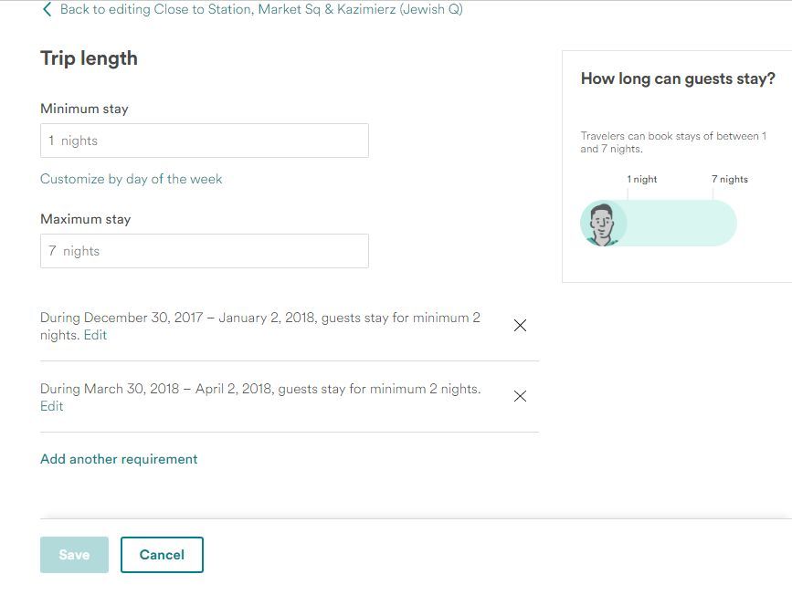Viewport: 792px width, 595px height.
Task: Focus the Minimum stay nights field
Action: point(204,141)
